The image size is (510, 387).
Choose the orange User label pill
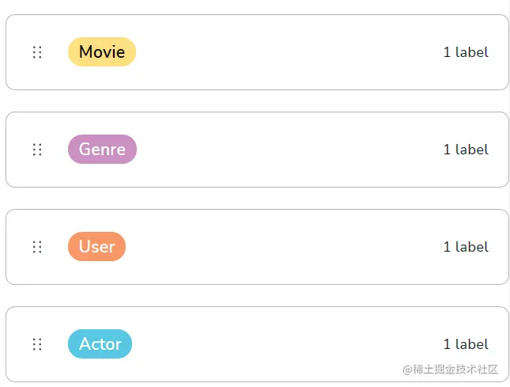96,247
